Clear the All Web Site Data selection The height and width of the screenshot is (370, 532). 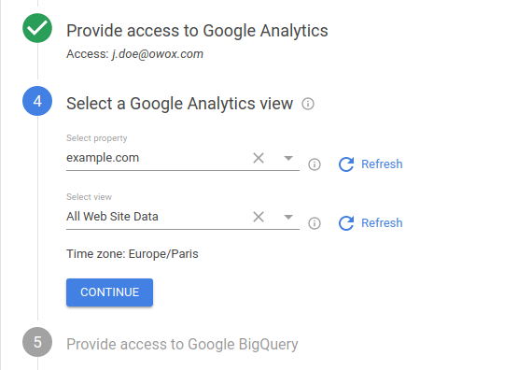(x=259, y=217)
